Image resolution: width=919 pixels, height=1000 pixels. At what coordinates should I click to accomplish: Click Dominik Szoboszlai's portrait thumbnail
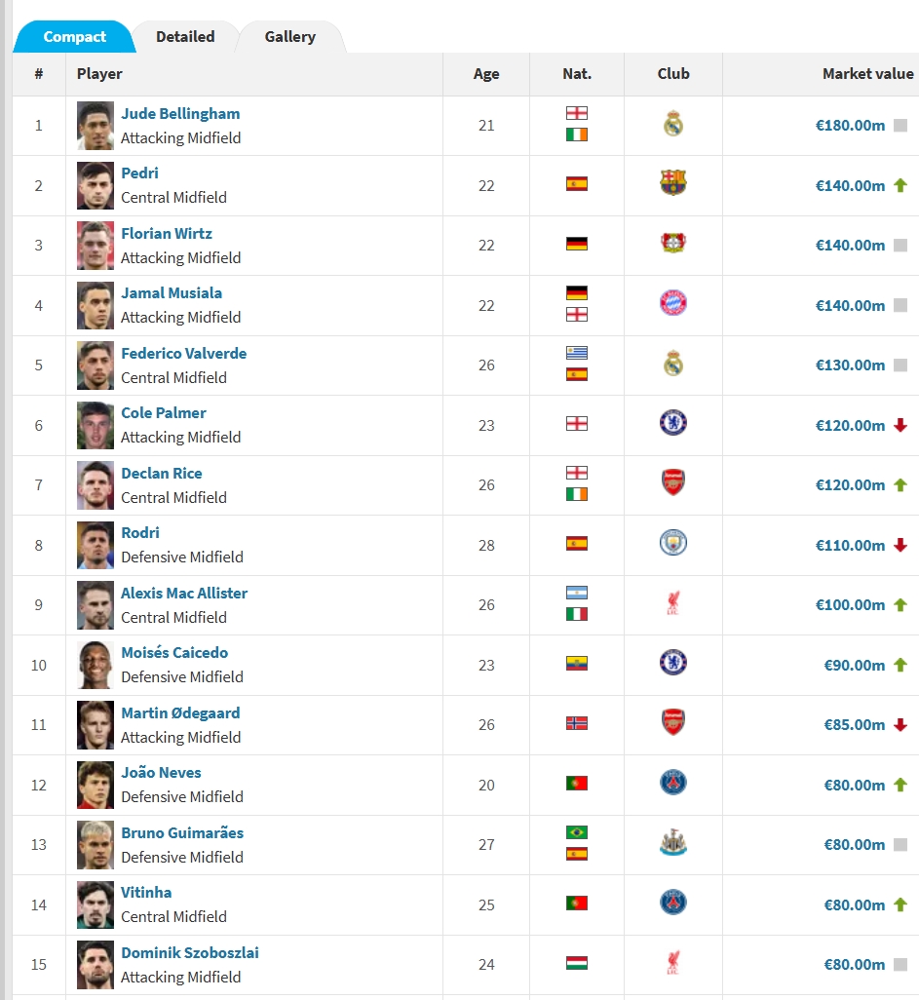click(96, 964)
